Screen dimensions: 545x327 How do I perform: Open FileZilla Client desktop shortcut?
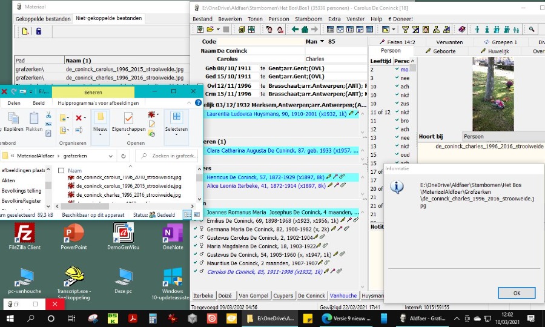click(x=24, y=233)
